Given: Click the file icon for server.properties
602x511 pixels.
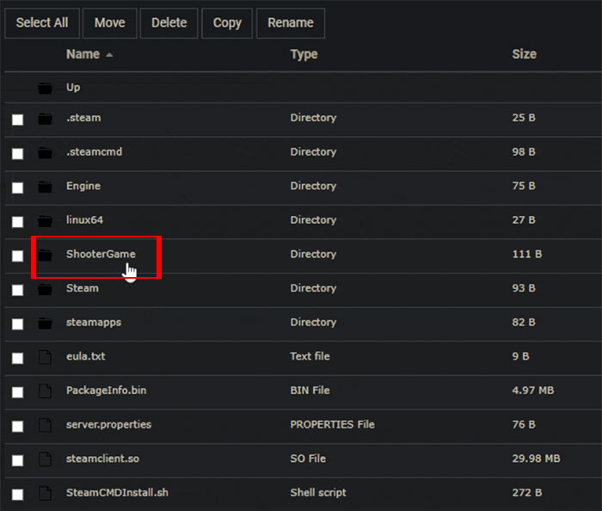Looking at the screenshot, I should pos(45,425).
